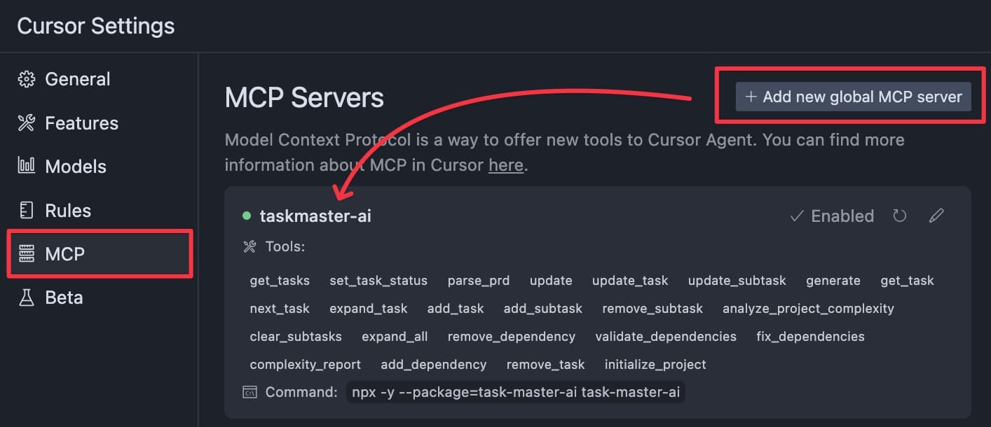Click the Models bar chart icon

[26, 167]
